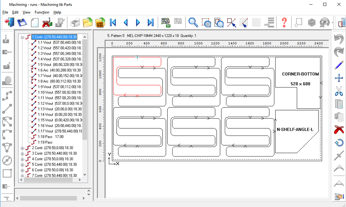This screenshot has width=346, height=207.
Task: Select the drill tool icon
Action: (6, 39)
